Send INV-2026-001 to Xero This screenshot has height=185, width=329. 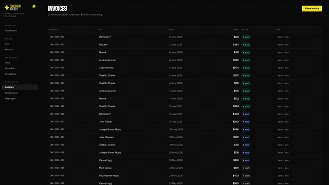pyautogui.click(x=283, y=37)
